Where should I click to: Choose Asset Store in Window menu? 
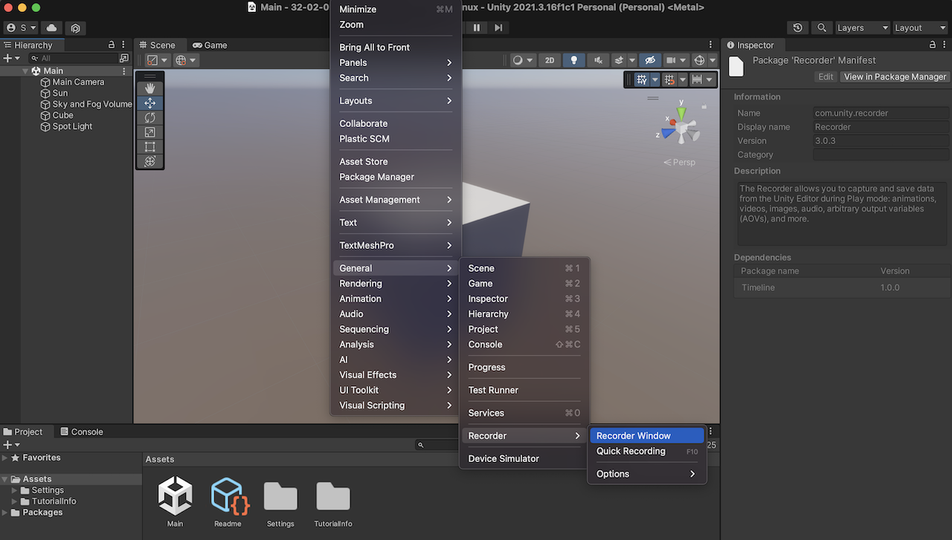[396, 161]
